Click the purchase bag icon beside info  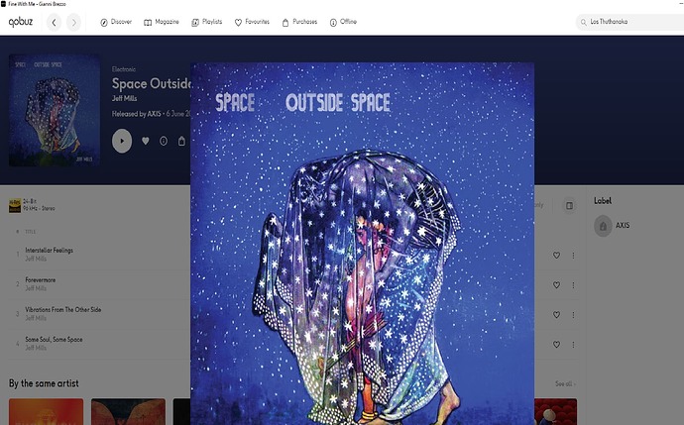[x=181, y=141]
